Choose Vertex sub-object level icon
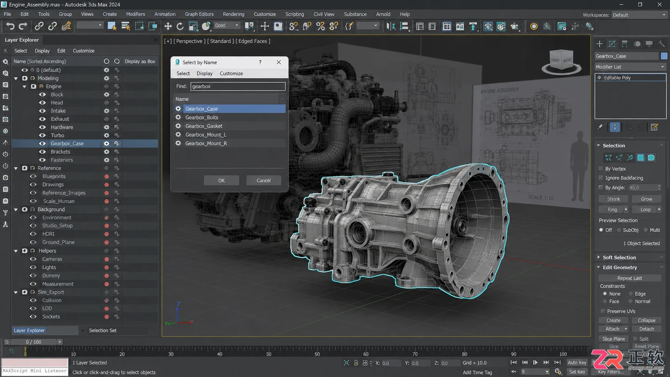This screenshot has height=377, width=670. coord(608,158)
